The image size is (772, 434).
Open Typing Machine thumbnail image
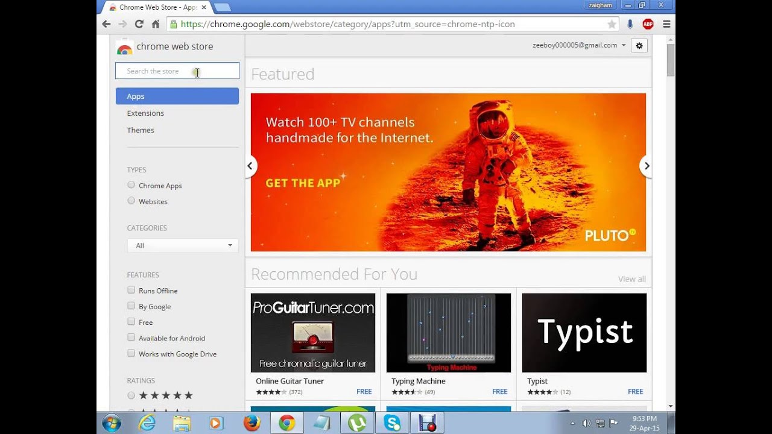[x=448, y=333]
